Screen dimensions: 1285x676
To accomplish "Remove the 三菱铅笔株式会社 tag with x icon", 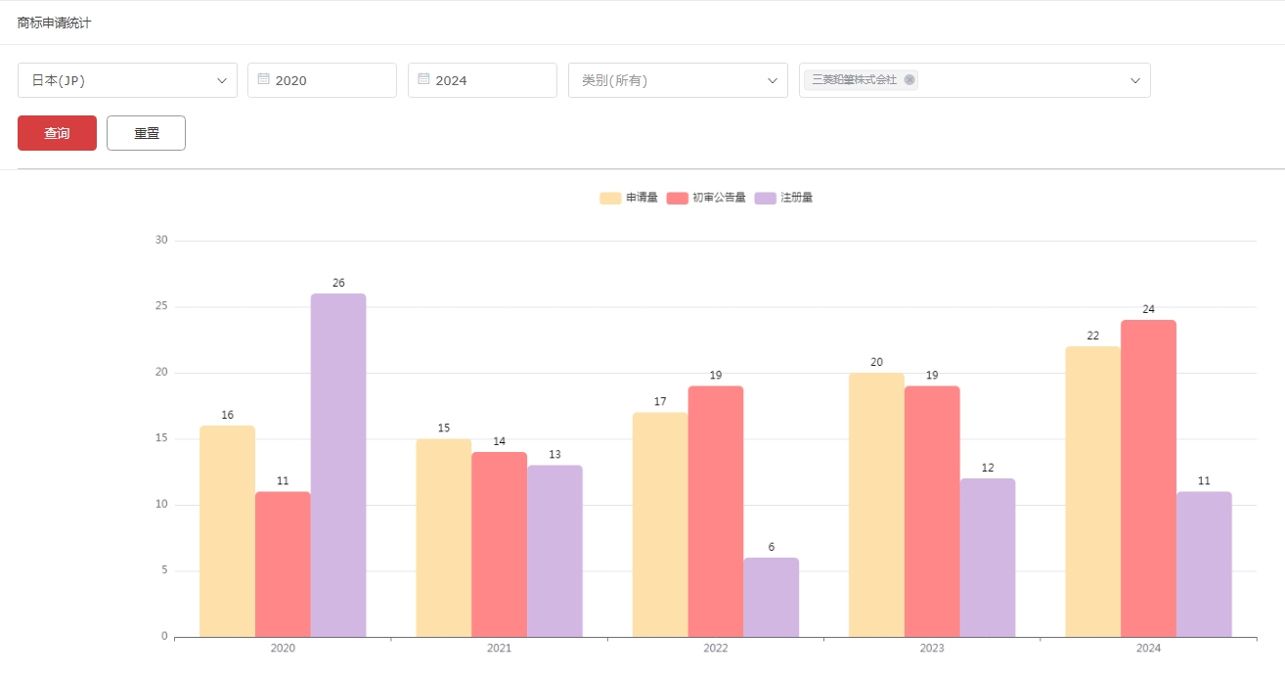I will [909, 80].
